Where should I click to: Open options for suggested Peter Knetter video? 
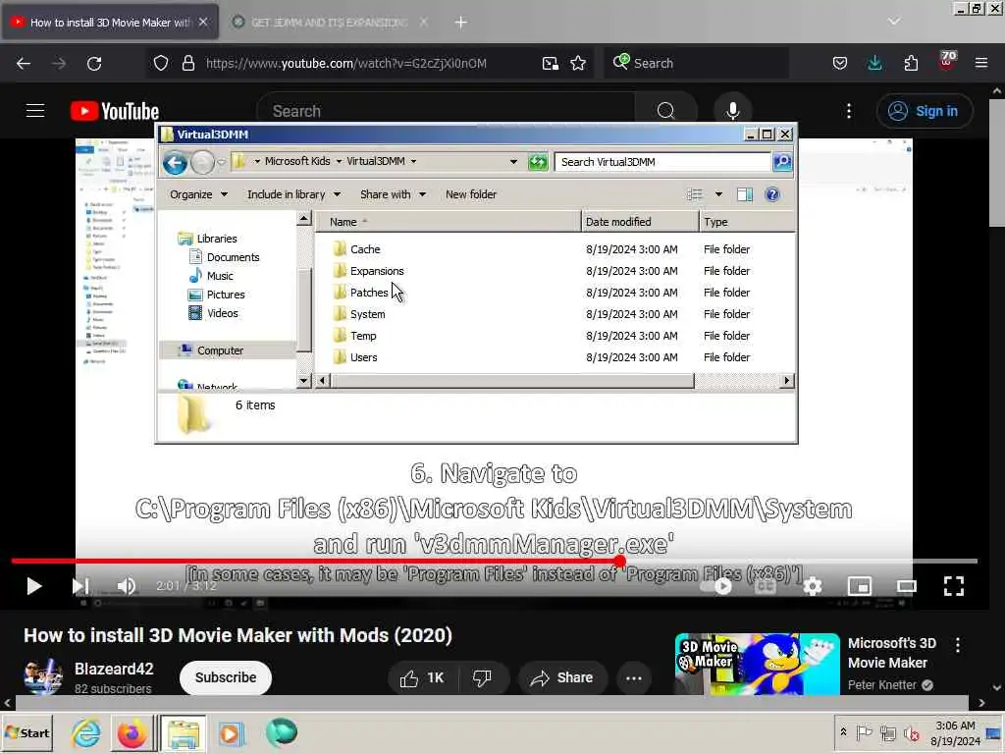[958, 645]
